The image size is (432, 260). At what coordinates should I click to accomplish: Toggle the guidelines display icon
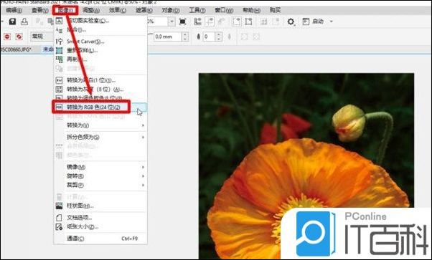coord(210,21)
